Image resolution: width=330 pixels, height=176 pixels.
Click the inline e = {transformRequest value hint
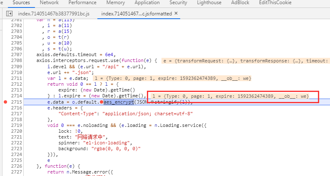pyautogui.click(x=246, y=61)
